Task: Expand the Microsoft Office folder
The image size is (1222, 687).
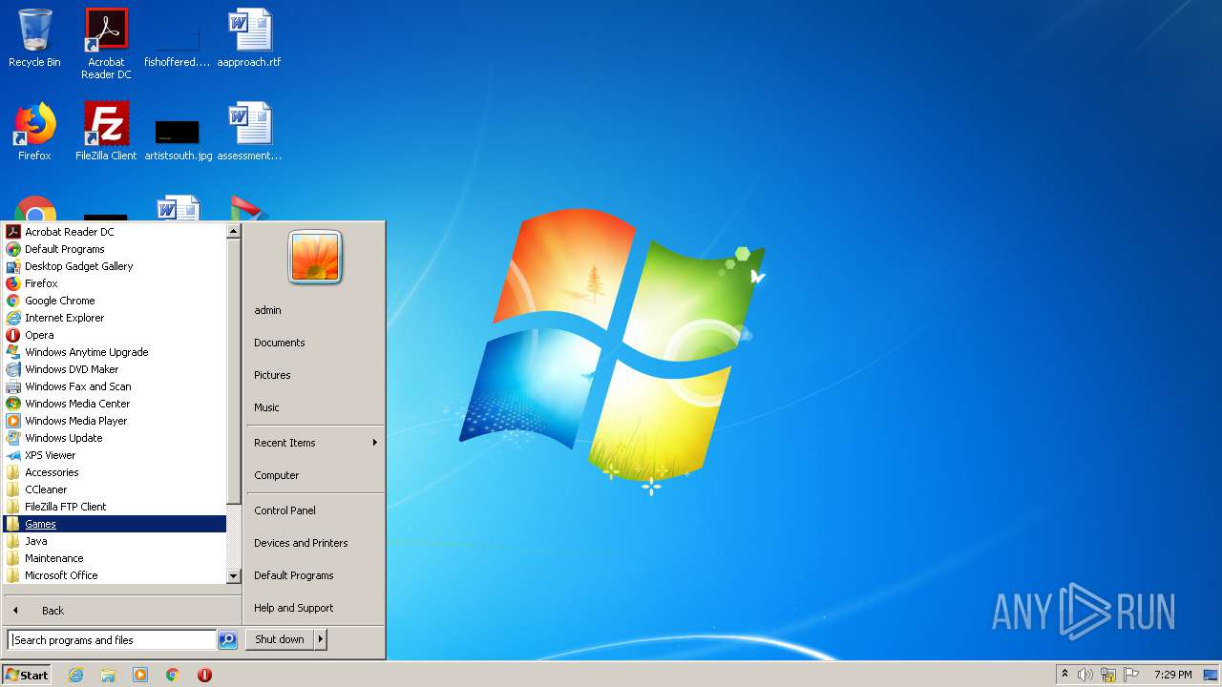Action: tap(115, 575)
